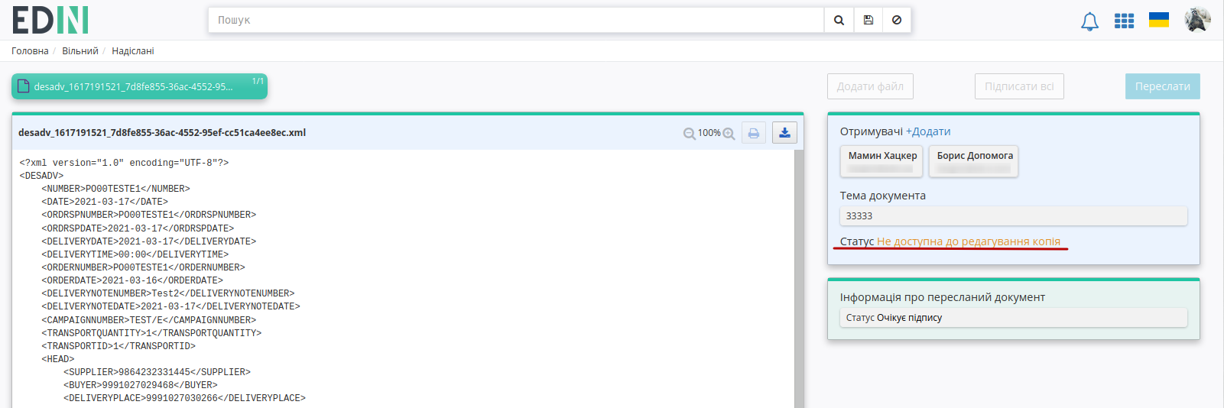
Task: Add a recipient via +Додати link
Action: click(x=928, y=131)
